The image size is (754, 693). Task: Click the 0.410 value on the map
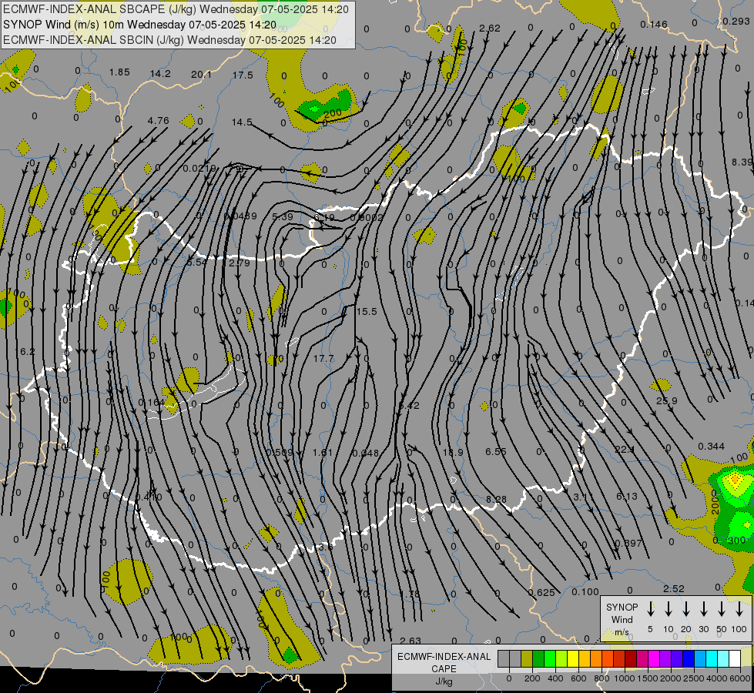click(x=149, y=497)
